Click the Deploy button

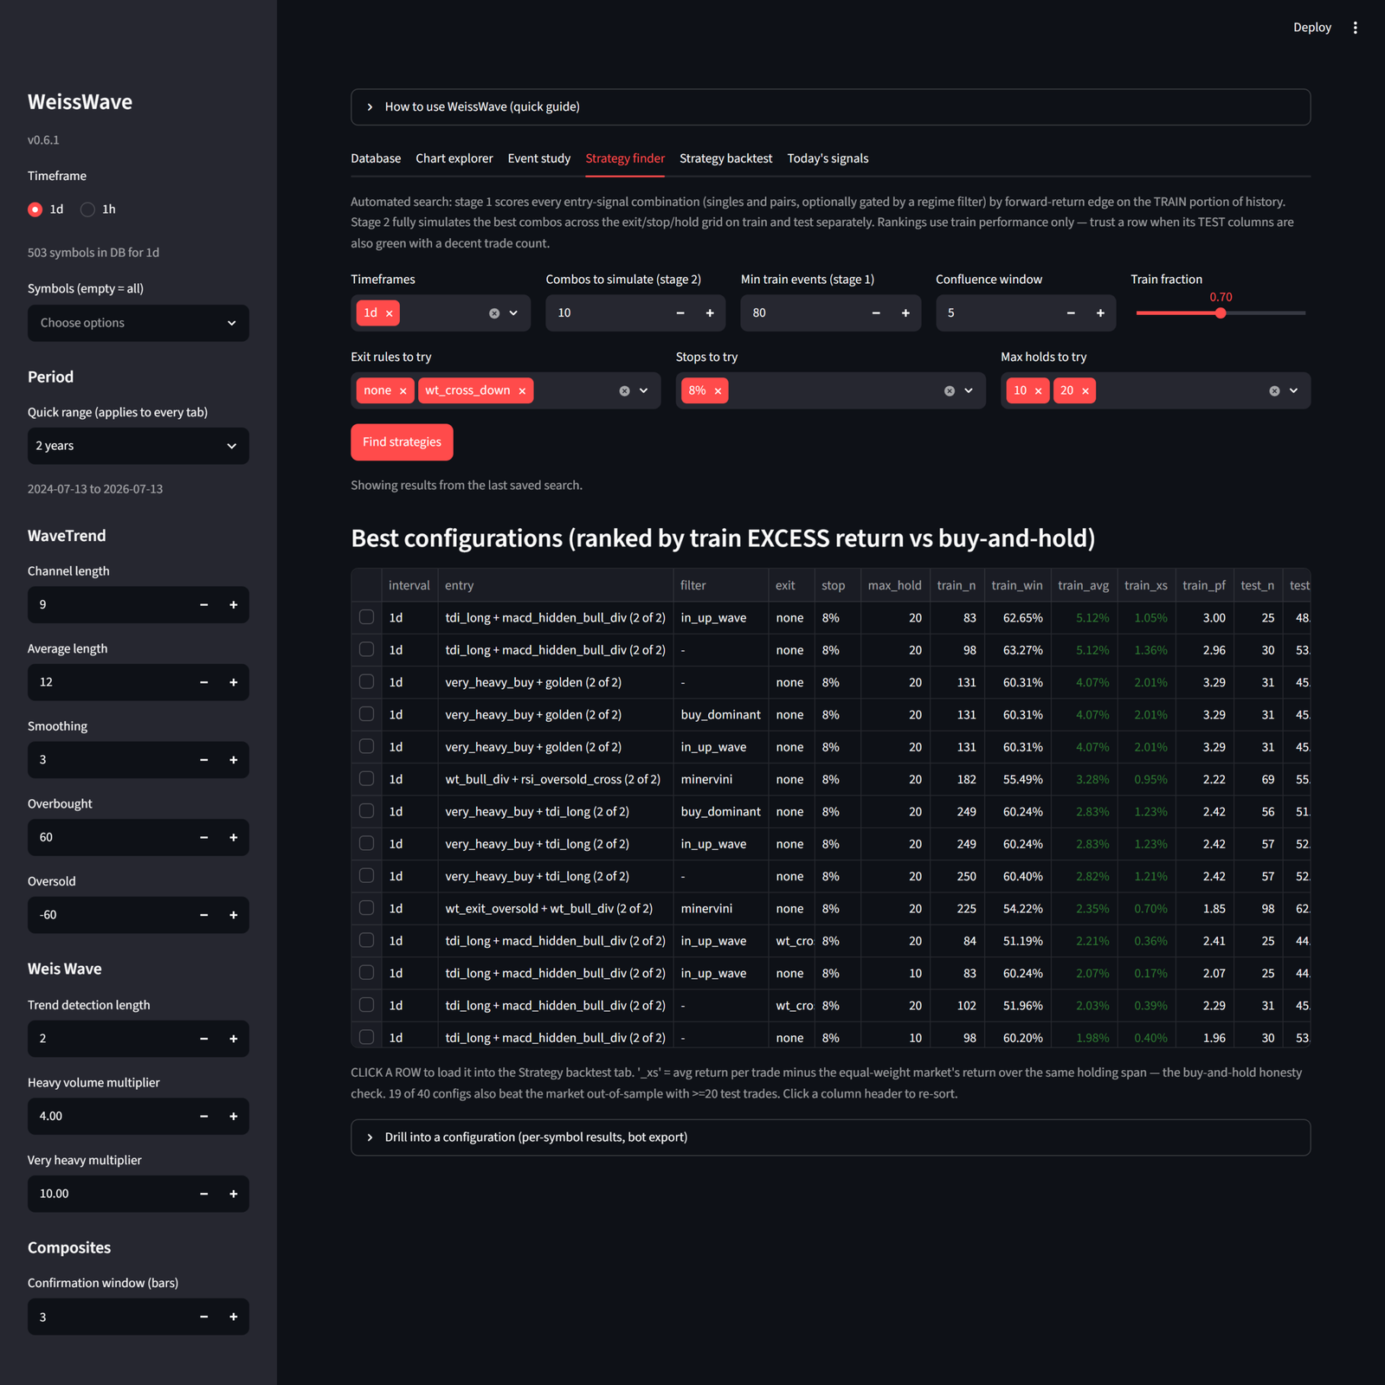pos(1312,28)
